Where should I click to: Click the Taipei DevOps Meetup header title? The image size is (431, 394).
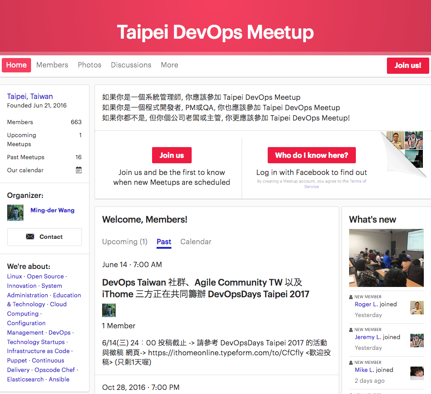click(x=215, y=32)
